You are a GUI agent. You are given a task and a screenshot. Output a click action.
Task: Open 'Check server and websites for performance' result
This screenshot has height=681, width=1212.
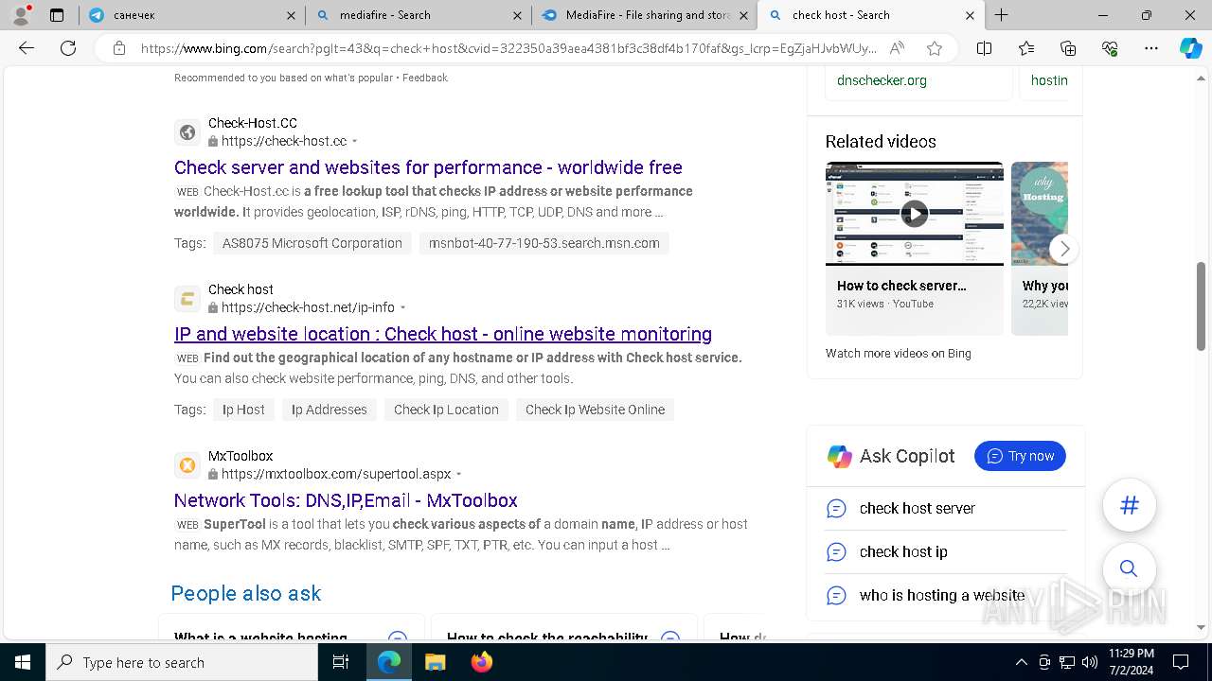(x=428, y=167)
